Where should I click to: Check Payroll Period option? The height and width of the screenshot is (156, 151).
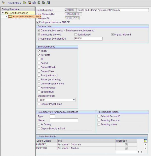click(39, 87)
